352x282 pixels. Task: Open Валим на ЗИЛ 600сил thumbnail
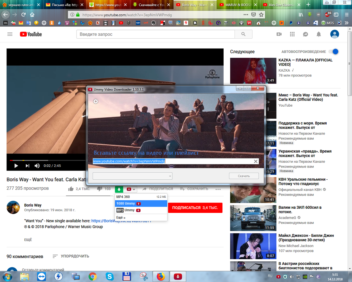click(x=253, y=218)
